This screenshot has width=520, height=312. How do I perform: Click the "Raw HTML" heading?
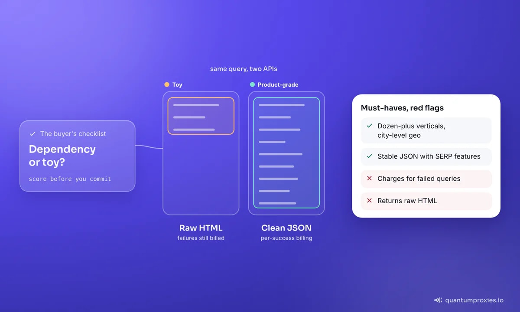(201, 228)
